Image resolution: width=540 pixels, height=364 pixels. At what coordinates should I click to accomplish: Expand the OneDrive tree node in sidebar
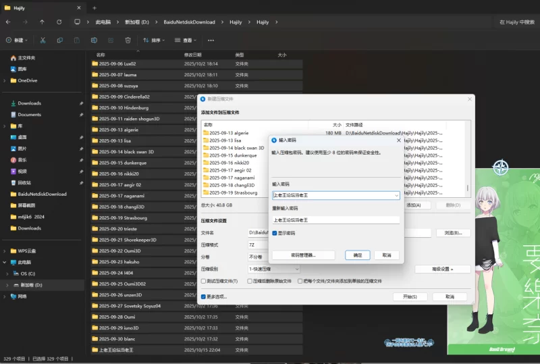pyautogui.click(x=5, y=80)
